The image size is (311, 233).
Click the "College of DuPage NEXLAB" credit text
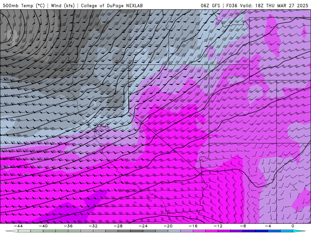coord(112,5)
